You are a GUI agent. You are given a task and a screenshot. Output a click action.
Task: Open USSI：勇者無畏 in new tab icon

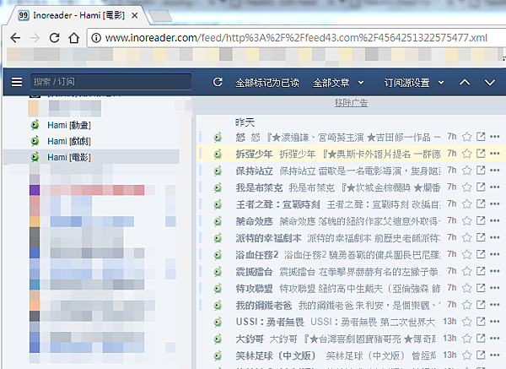(481, 322)
